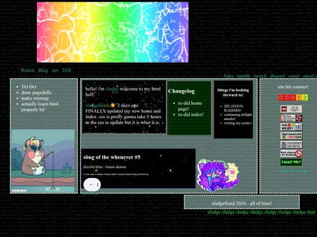
Task: Click the 'site hit counter!' label
Action: coord(293,87)
